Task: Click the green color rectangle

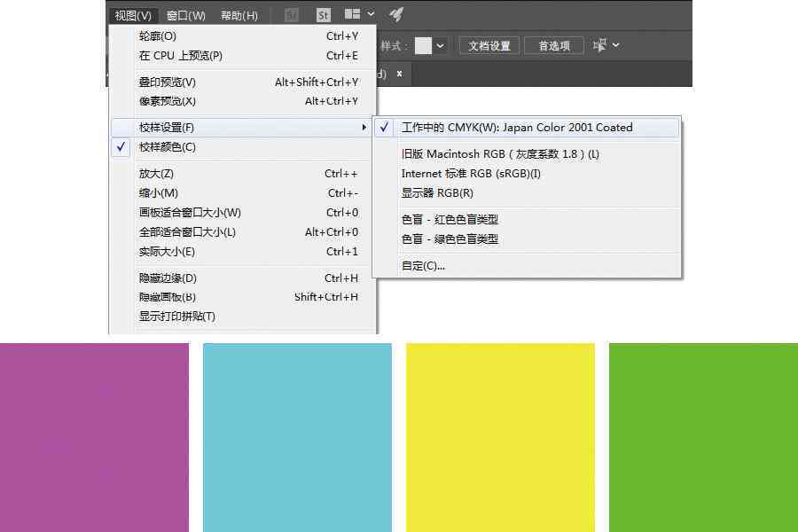Action: coord(703,437)
